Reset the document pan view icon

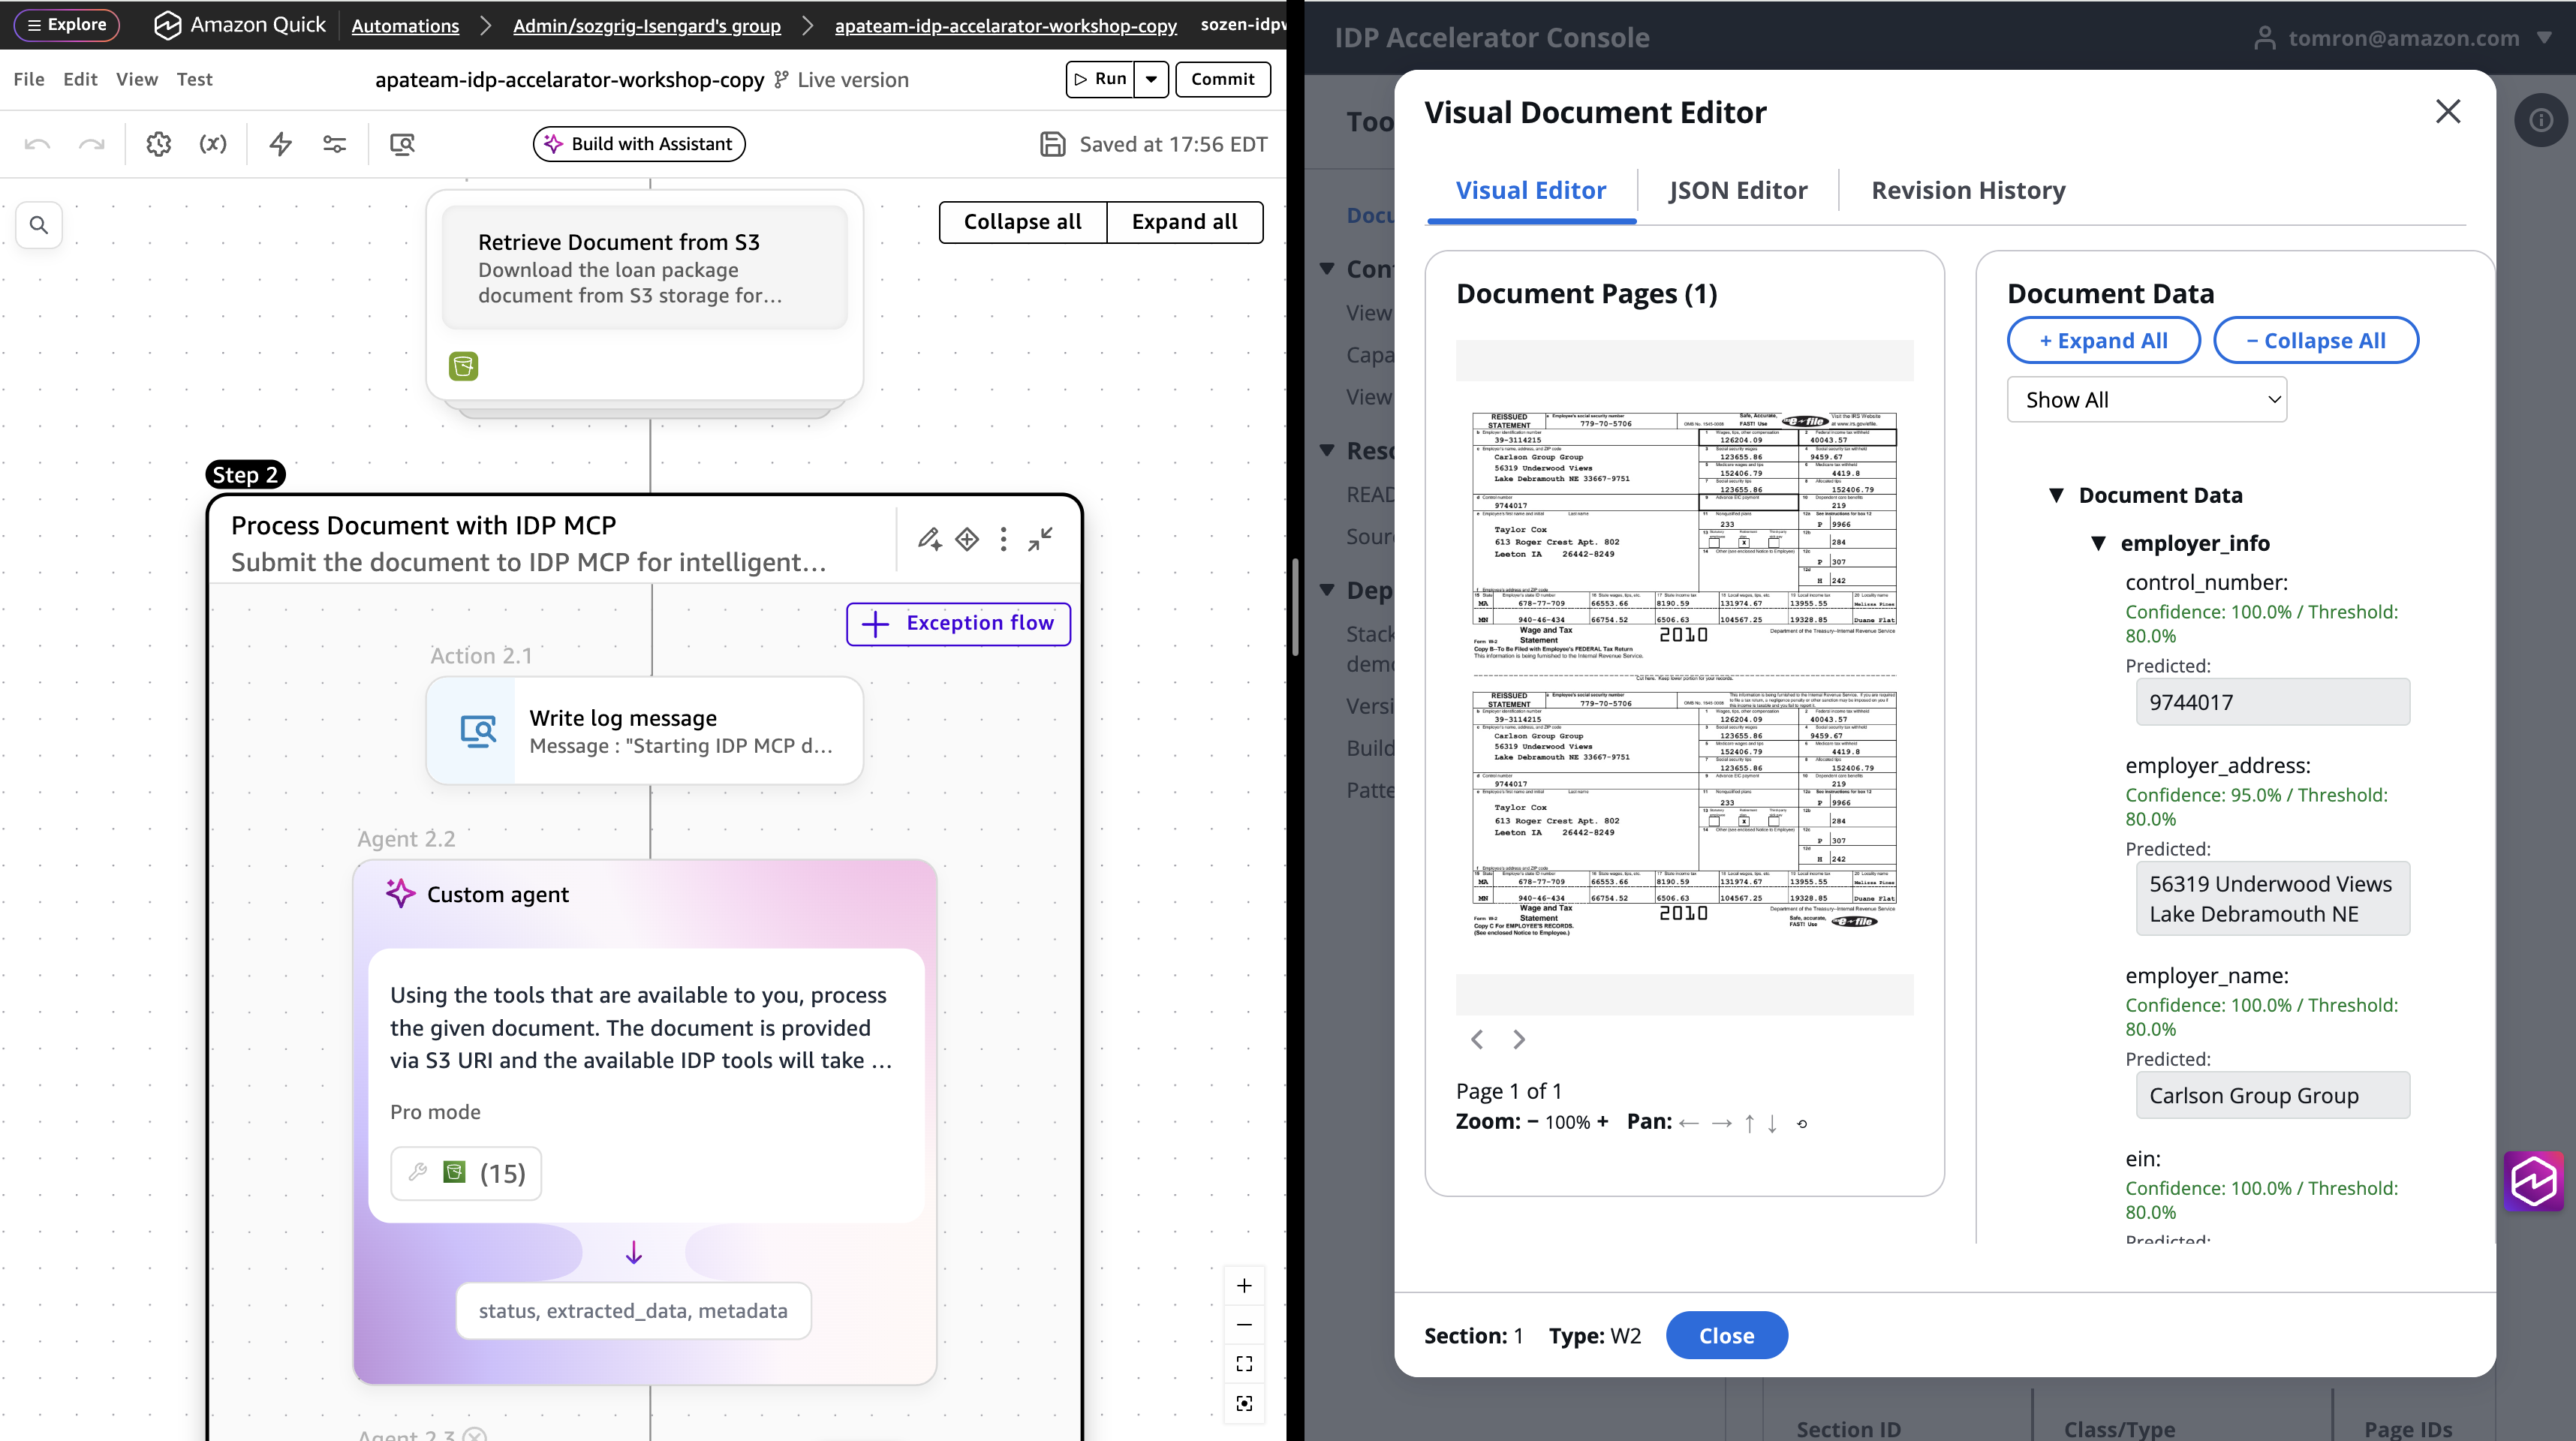1802,1124
